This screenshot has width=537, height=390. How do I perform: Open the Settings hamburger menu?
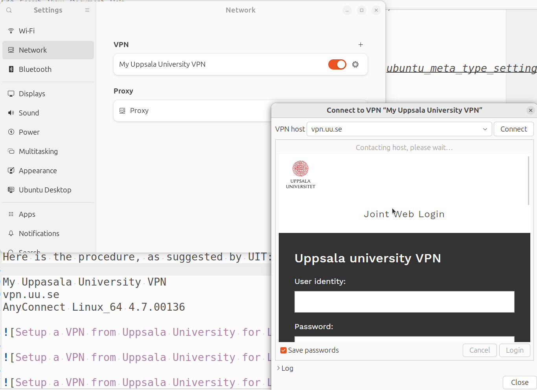(87, 10)
